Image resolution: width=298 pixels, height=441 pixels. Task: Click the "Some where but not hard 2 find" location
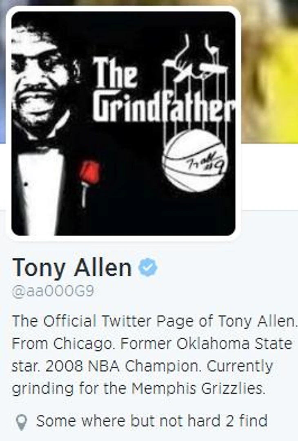(x=152, y=421)
